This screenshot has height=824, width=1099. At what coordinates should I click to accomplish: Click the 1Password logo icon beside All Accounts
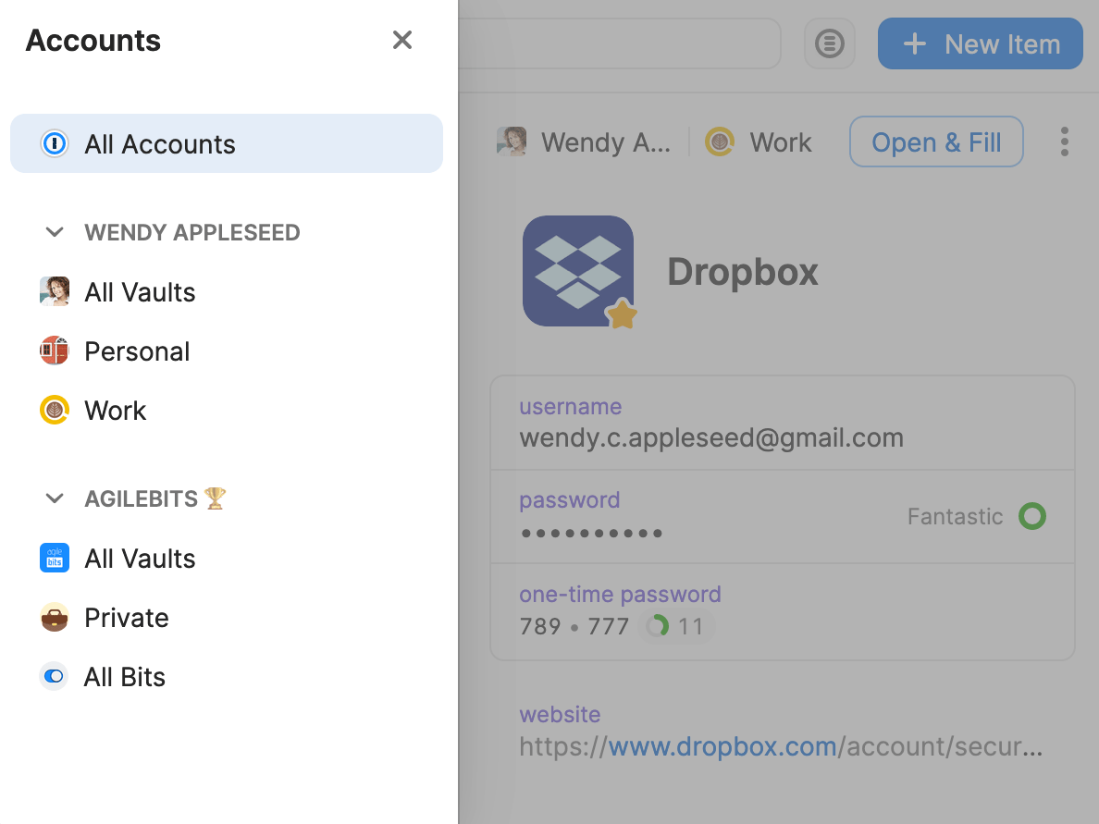54,143
